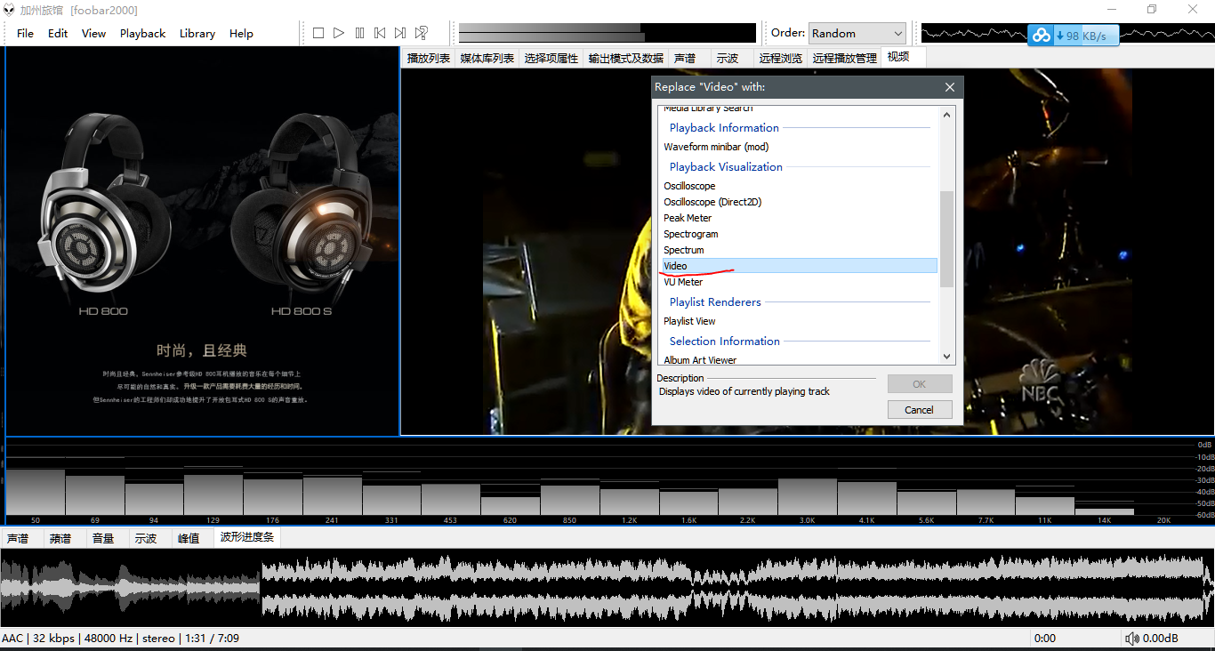The height and width of the screenshot is (651, 1215).
Task: Play a random track
Action: point(422,33)
